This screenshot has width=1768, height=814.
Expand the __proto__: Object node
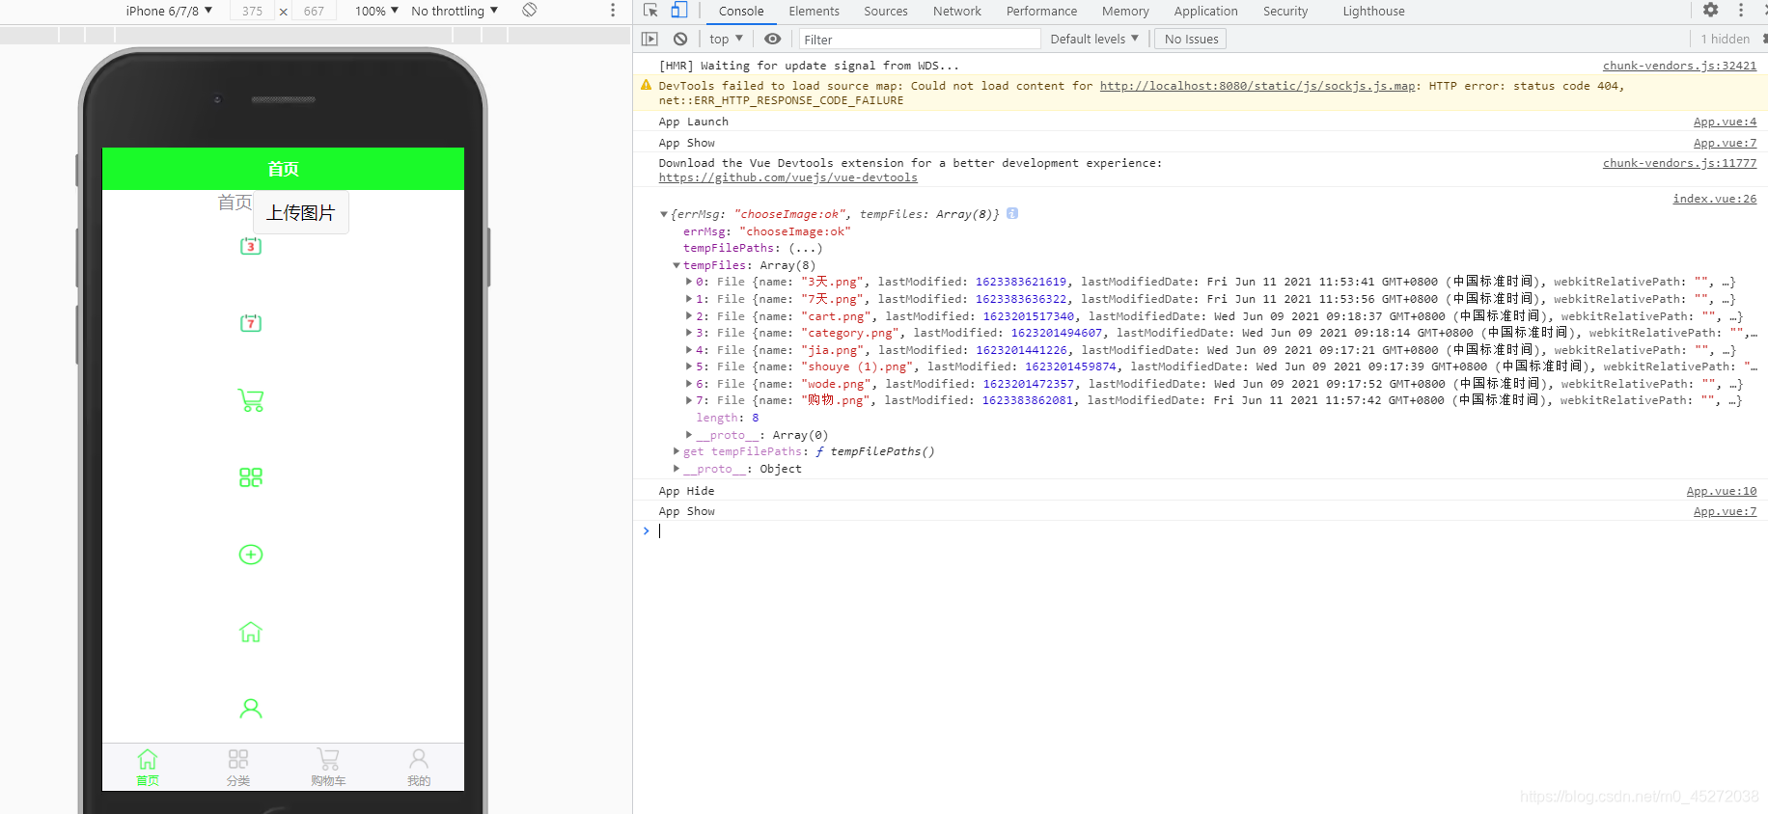(x=677, y=469)
